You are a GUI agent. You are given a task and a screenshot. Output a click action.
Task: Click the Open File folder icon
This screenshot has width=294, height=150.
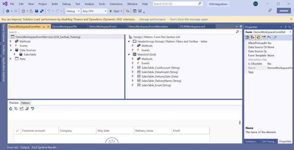(x=31, y=11)
